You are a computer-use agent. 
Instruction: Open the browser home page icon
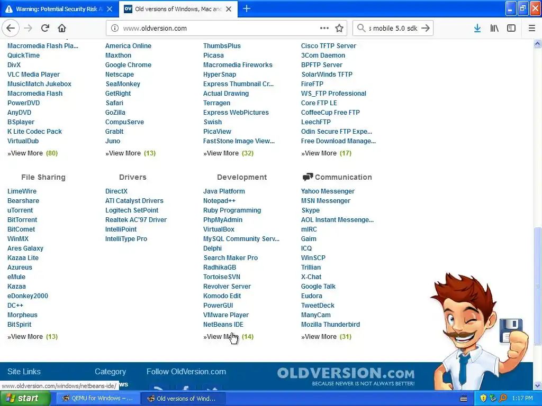tap(62, 29)
